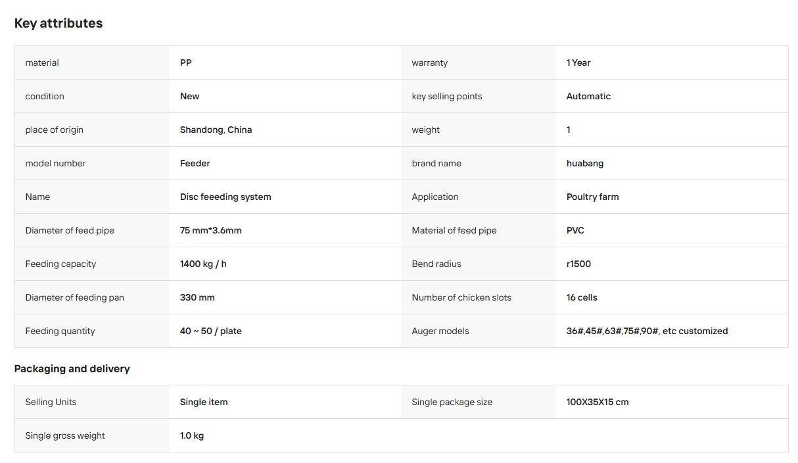Click the Auger models customized value text
798x463 pixels.
tap(647, 331)
